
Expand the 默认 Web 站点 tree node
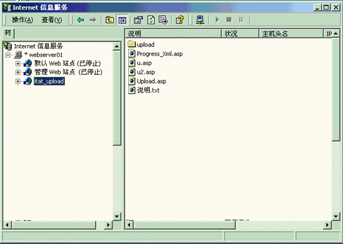click(x=18, y=64)
